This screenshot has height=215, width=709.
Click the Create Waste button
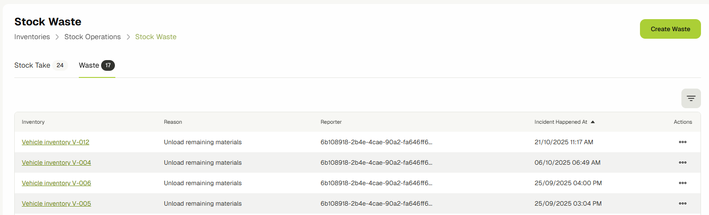pos(670,29)
